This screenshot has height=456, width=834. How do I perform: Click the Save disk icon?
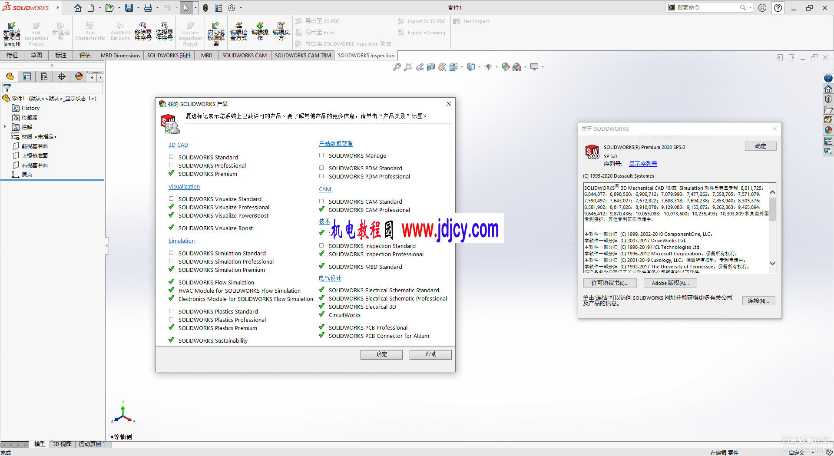coord(129,8)
